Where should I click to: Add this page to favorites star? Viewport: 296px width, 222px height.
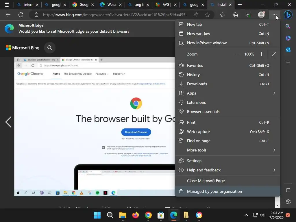[207, 15]
